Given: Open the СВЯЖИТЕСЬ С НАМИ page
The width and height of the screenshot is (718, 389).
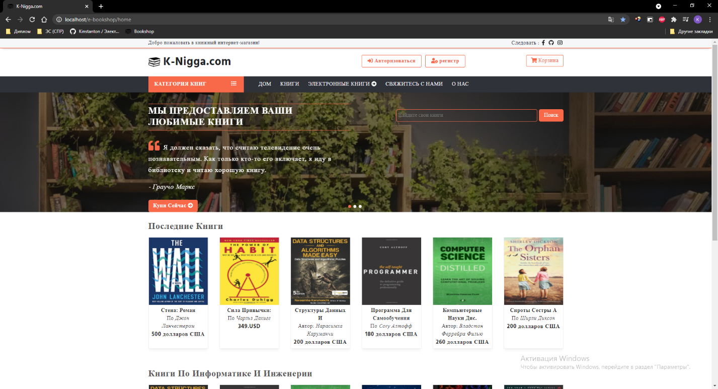Looking at the screenshot, I should coord(414,84).
